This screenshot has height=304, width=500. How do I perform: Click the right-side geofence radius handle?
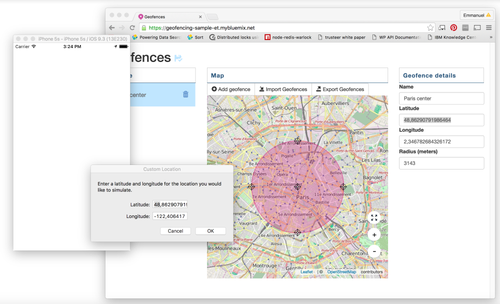[x=343, y=186]
